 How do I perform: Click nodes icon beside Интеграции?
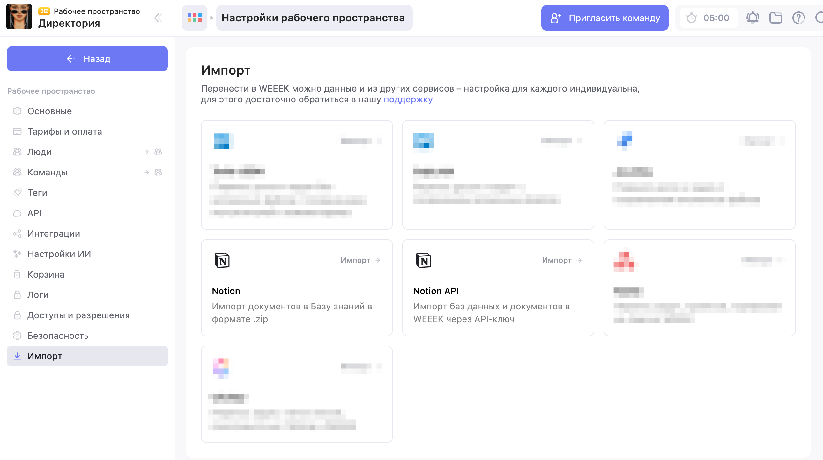pyautogui.click(x=17, y=234)
